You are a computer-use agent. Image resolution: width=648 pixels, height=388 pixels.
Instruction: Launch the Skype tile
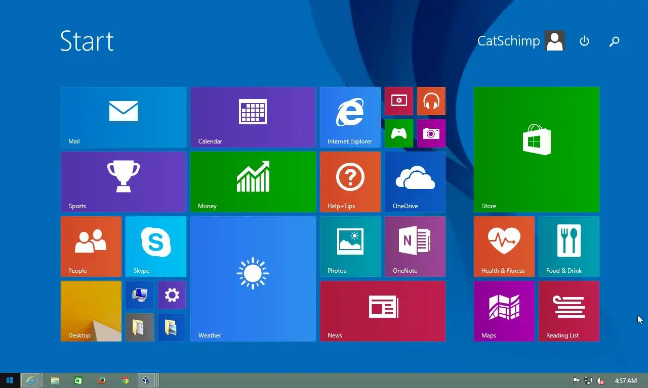click(156, 247)
